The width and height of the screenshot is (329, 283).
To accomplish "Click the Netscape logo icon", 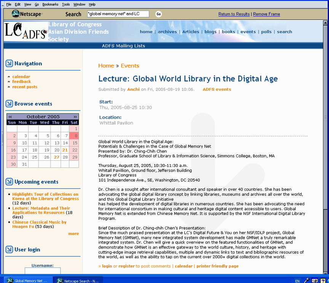I will [x=16, y=14].
